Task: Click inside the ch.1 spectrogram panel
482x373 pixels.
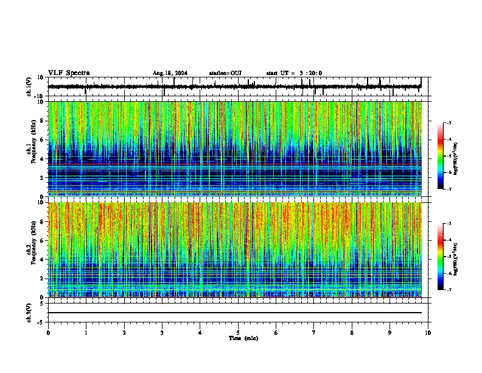Action: (235, 149)
